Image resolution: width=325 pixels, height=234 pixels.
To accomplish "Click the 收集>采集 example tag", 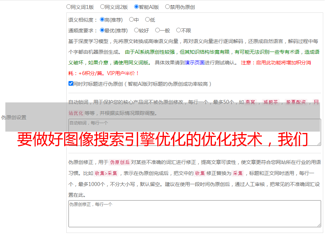I will (106, 173).
